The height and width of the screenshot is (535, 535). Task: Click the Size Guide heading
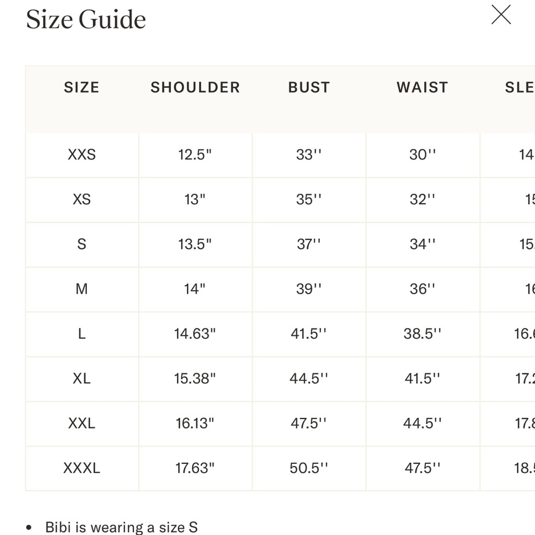point(86,19)
